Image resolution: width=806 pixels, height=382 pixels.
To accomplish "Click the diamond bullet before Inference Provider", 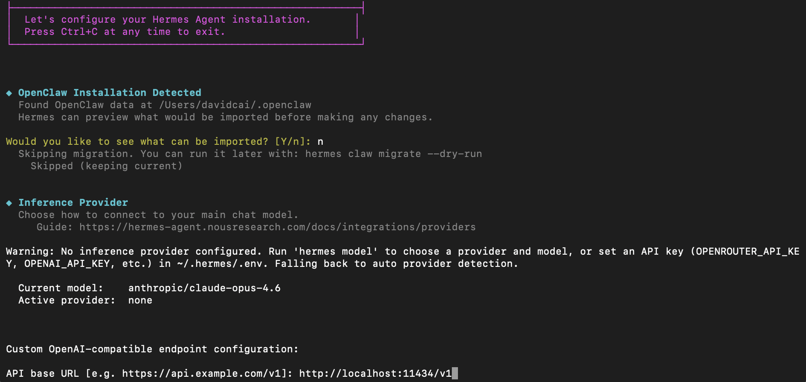I will click(x=9, y=203).
